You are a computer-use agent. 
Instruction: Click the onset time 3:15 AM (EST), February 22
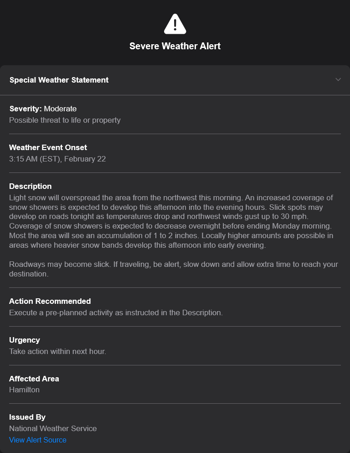pos(57,159)
